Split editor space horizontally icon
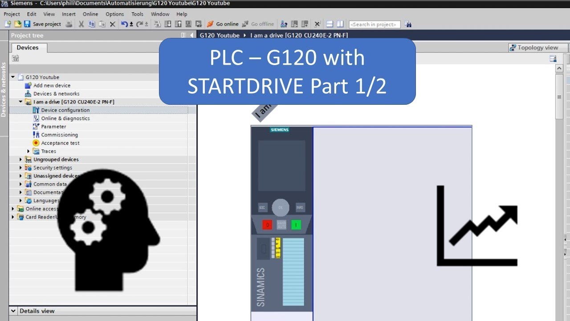Viewport: 570px width, 321px height. pyautogui.click(x=330, y=24)
